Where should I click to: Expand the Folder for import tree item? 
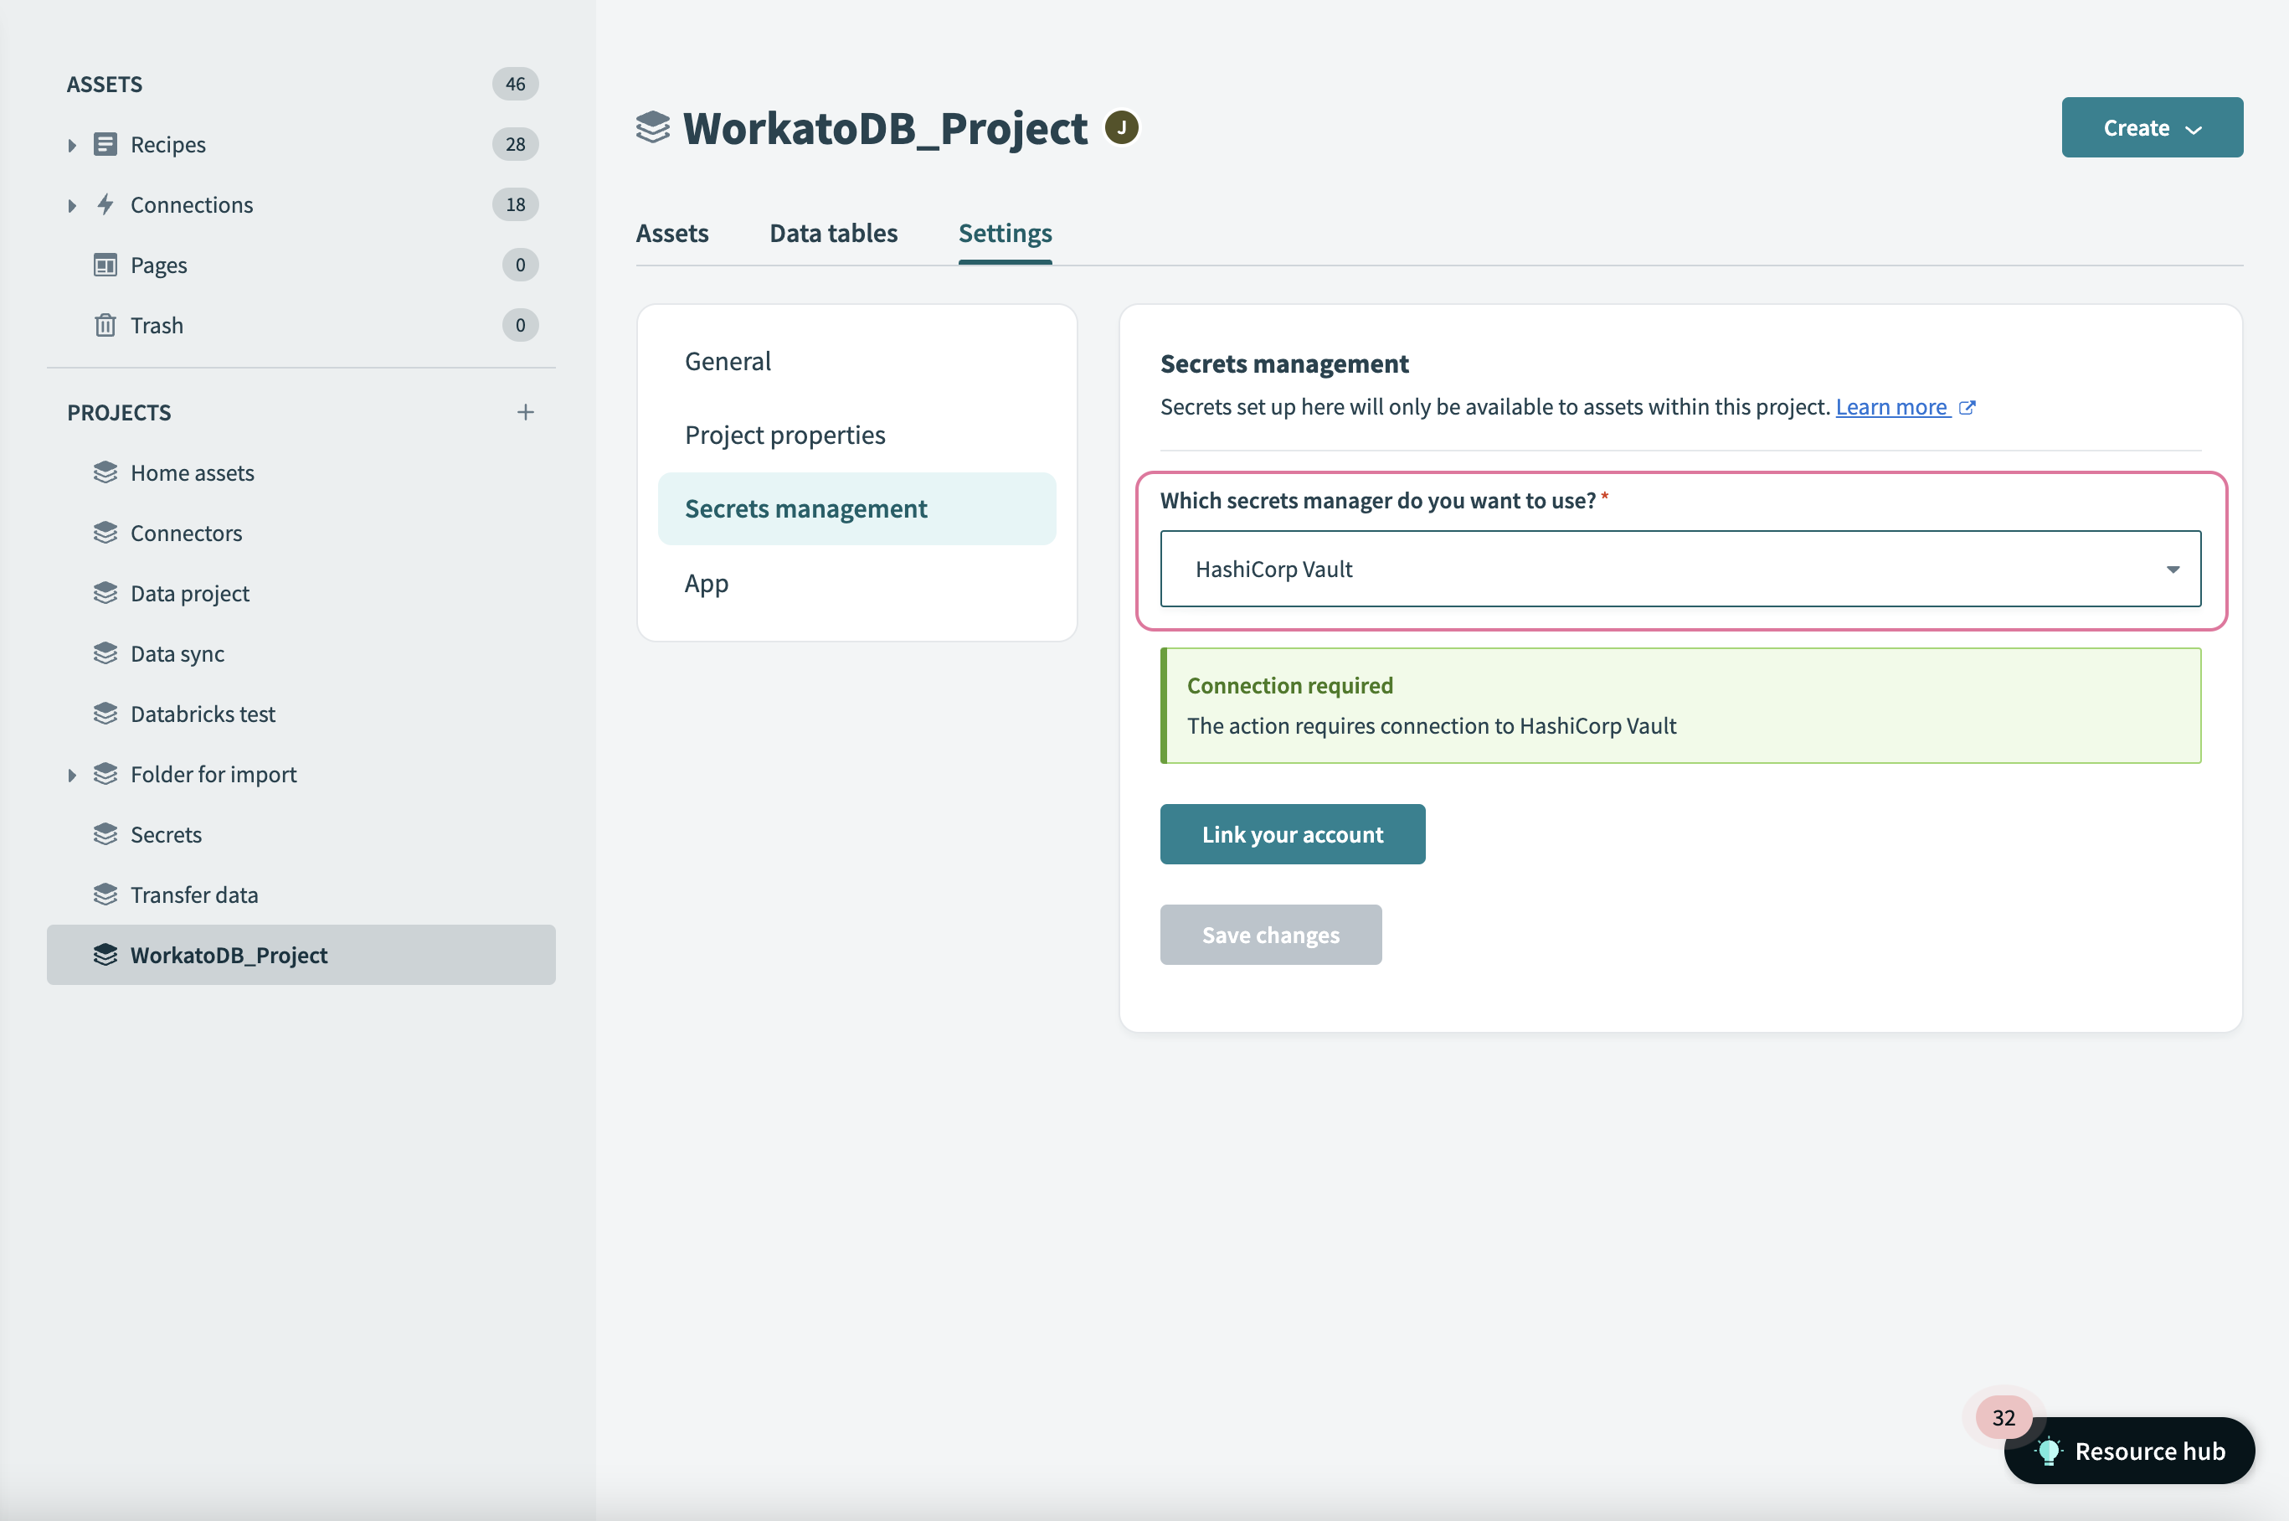(x=71, y=774)
